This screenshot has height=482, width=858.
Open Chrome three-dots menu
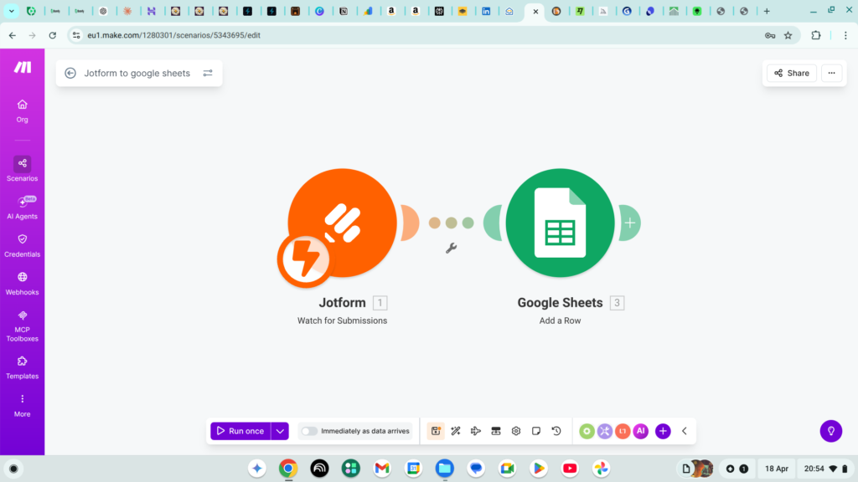tap(845, 35)
